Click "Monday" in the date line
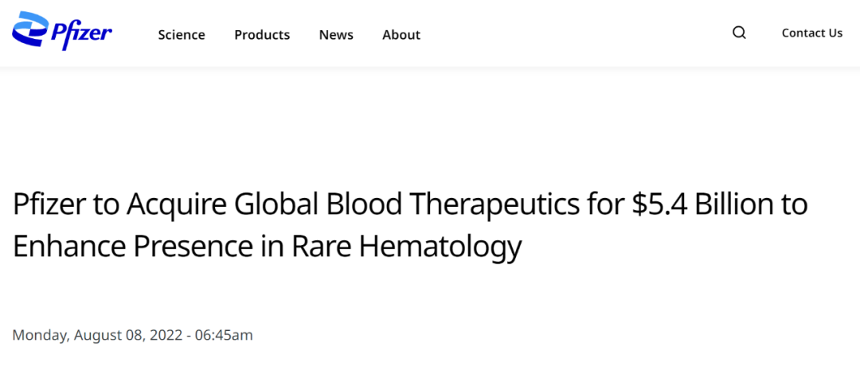The width and height of the screenshot is (860, 374). [x=41, y=335]
